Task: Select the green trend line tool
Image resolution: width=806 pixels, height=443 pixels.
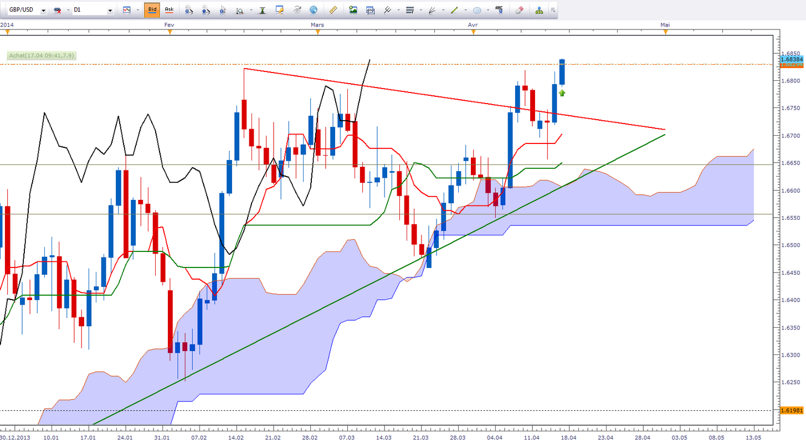Action: click(x=454, y=10)
